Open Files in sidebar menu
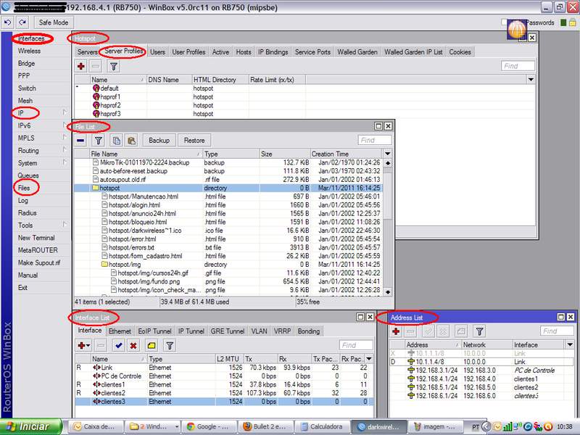 (24, 188)
